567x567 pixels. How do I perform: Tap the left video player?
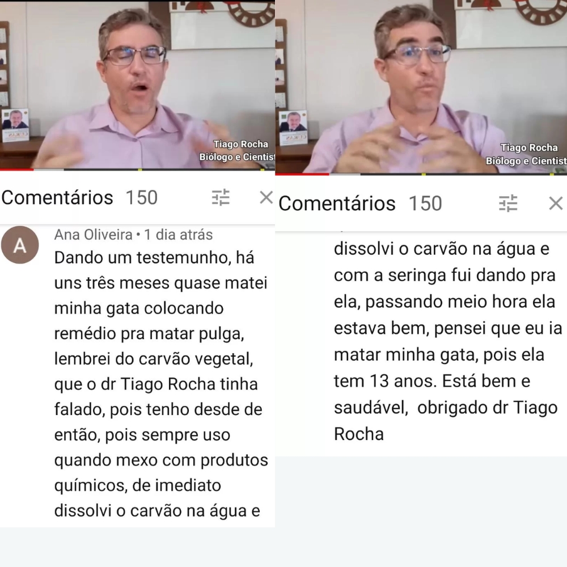tap(137, 84)
